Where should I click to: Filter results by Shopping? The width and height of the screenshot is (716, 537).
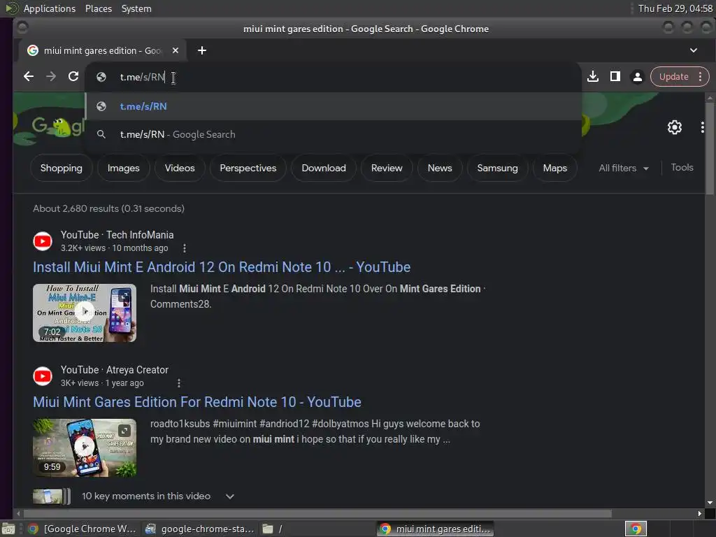pyautogui.click(x=62, y=168)
